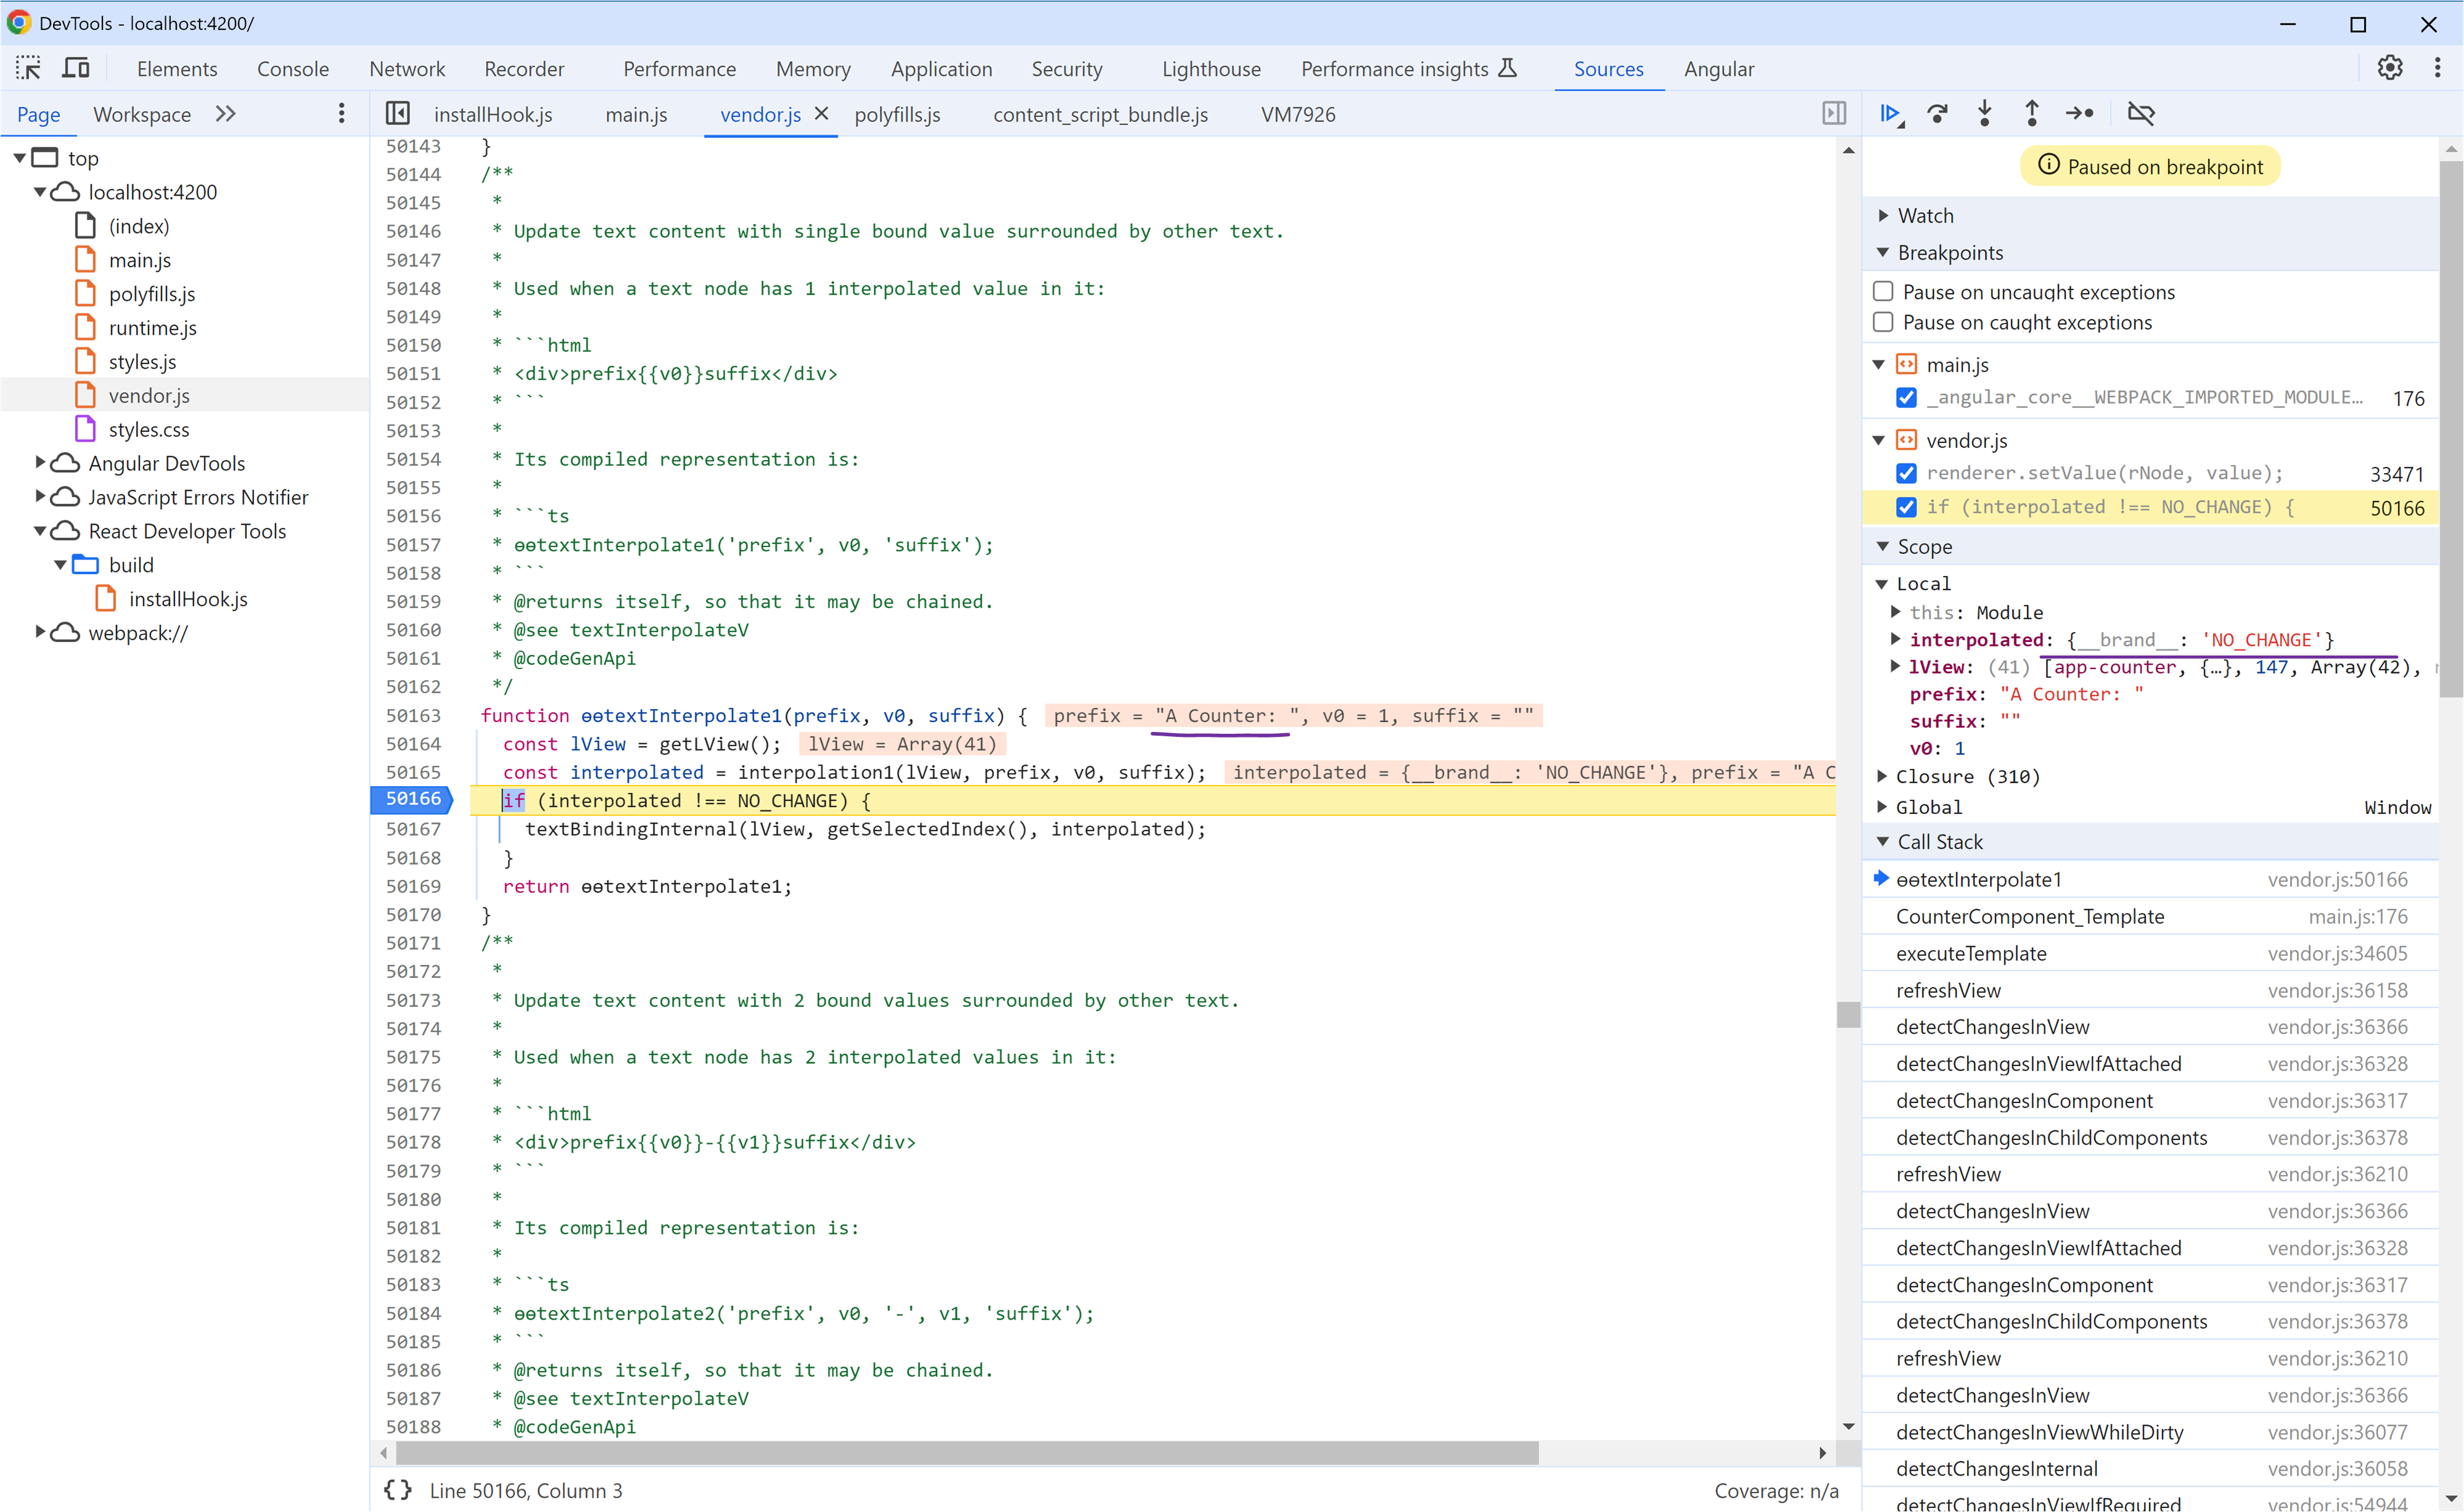The width and height of the screenshot is (2464, 1512).
Task: Expand the Angular DevTools tree node
Action: coord(40,462)
